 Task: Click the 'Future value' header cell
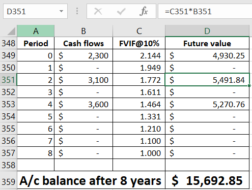[x=207, y=43]
